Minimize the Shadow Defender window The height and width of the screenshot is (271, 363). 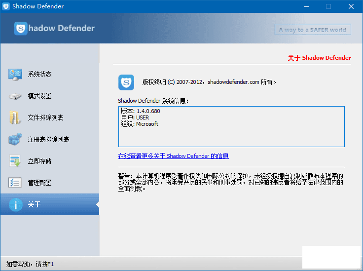click(x=306, y=6)
